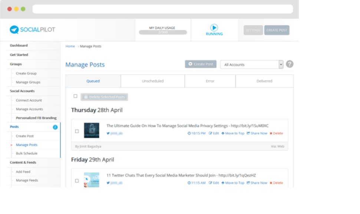Click the By Jimit Bagadiya label
Image resolution: width=360 pixels, height=214 pixels.
pos(88,146)
